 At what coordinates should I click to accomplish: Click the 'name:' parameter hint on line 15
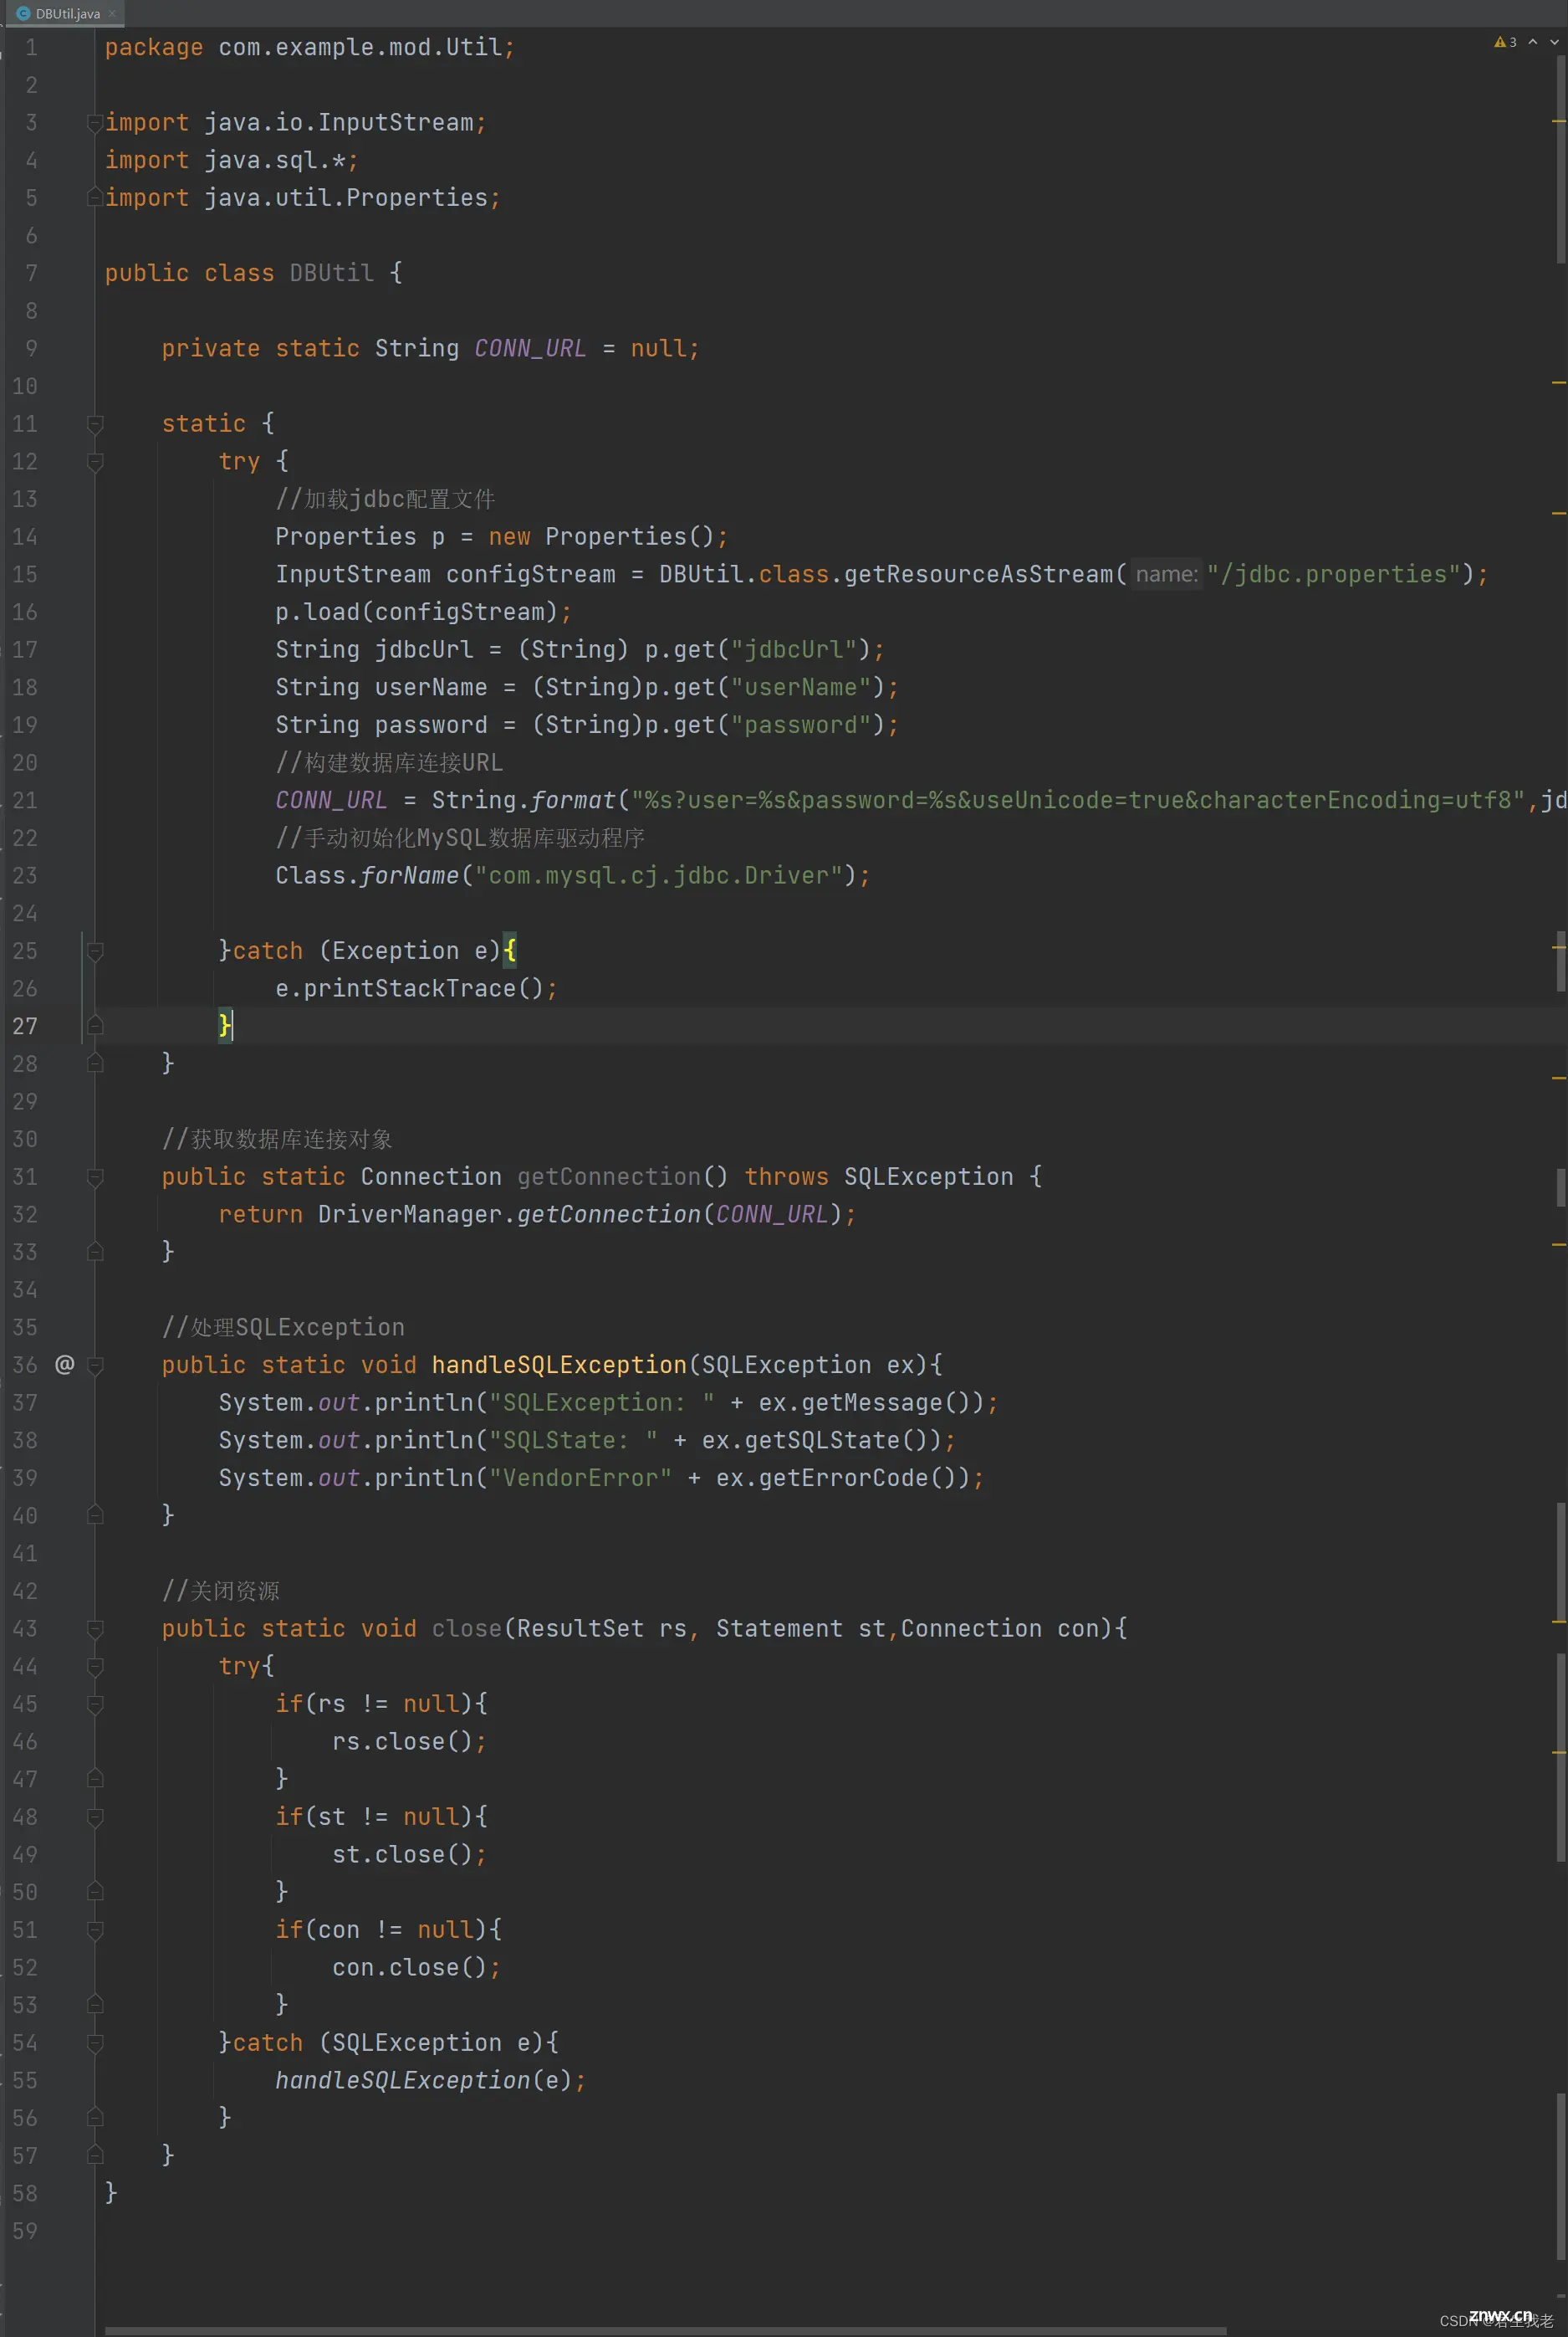(1166, 574)
